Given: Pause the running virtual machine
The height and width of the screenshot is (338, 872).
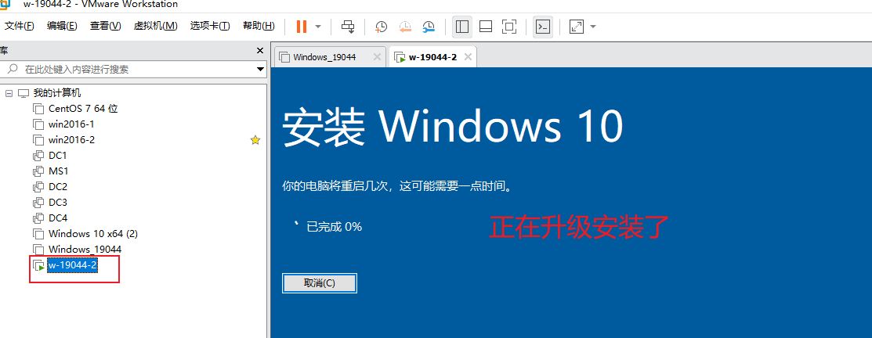Looking at the screenshot, I should [302, 27].
